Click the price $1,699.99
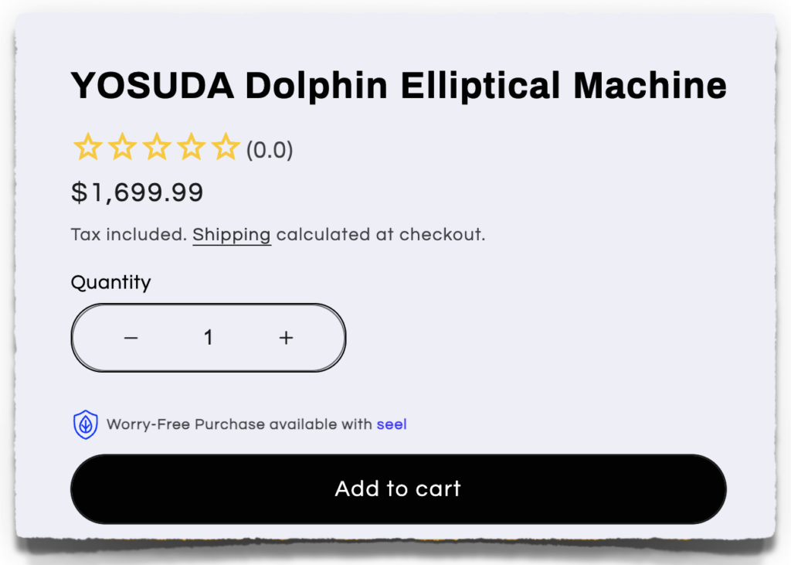Image resolution: width=791 pixels, height=565 pixels. click(137, 192)
